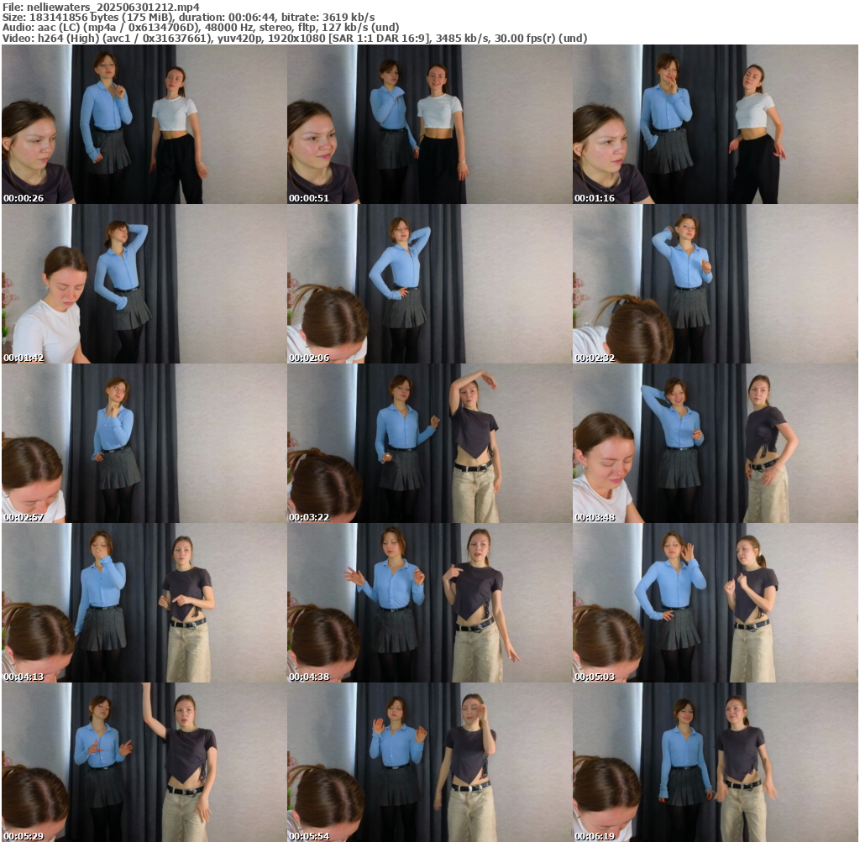Select the thumbnail timestamped 00:04:13
Image resolution: width=860 pixels, height=842 pixels.
click(x=144, y=603)
